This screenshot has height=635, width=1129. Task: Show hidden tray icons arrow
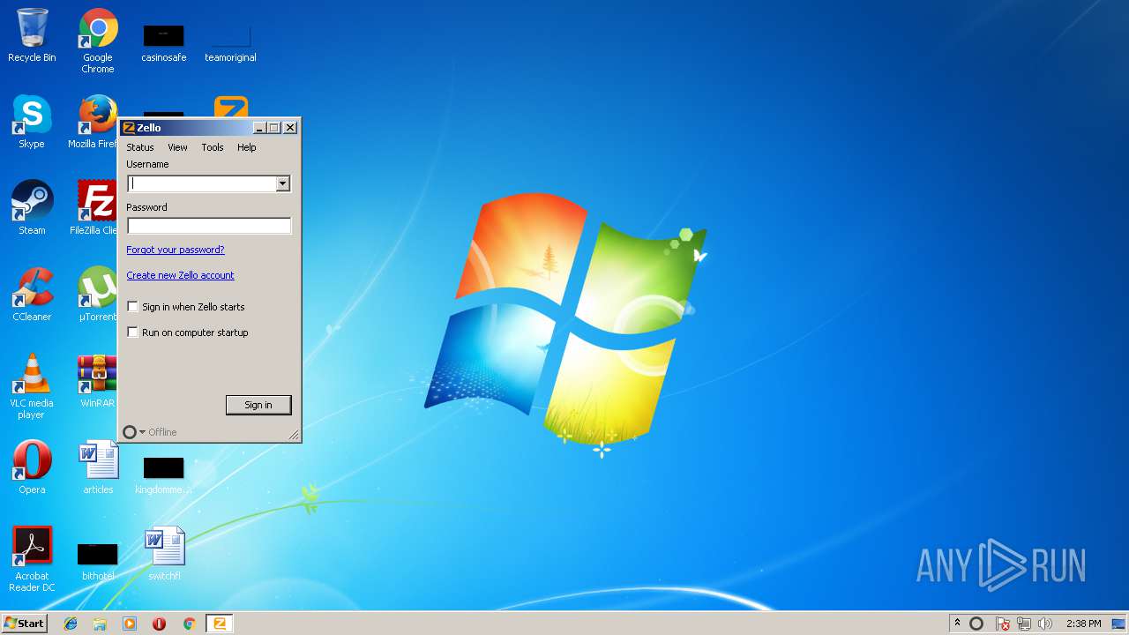(957, 624)
